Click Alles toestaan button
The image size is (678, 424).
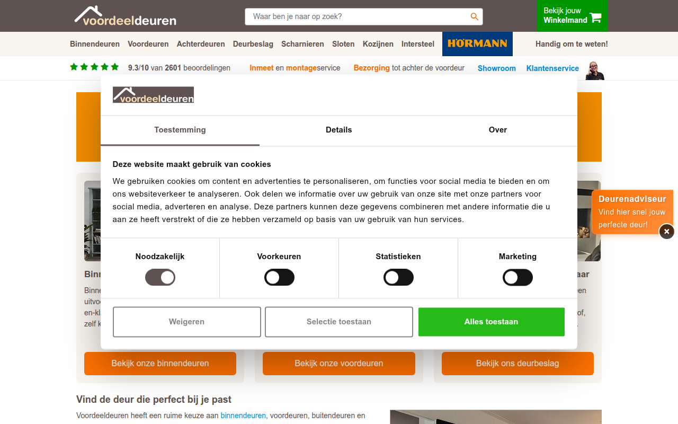(x=491, y=322)
